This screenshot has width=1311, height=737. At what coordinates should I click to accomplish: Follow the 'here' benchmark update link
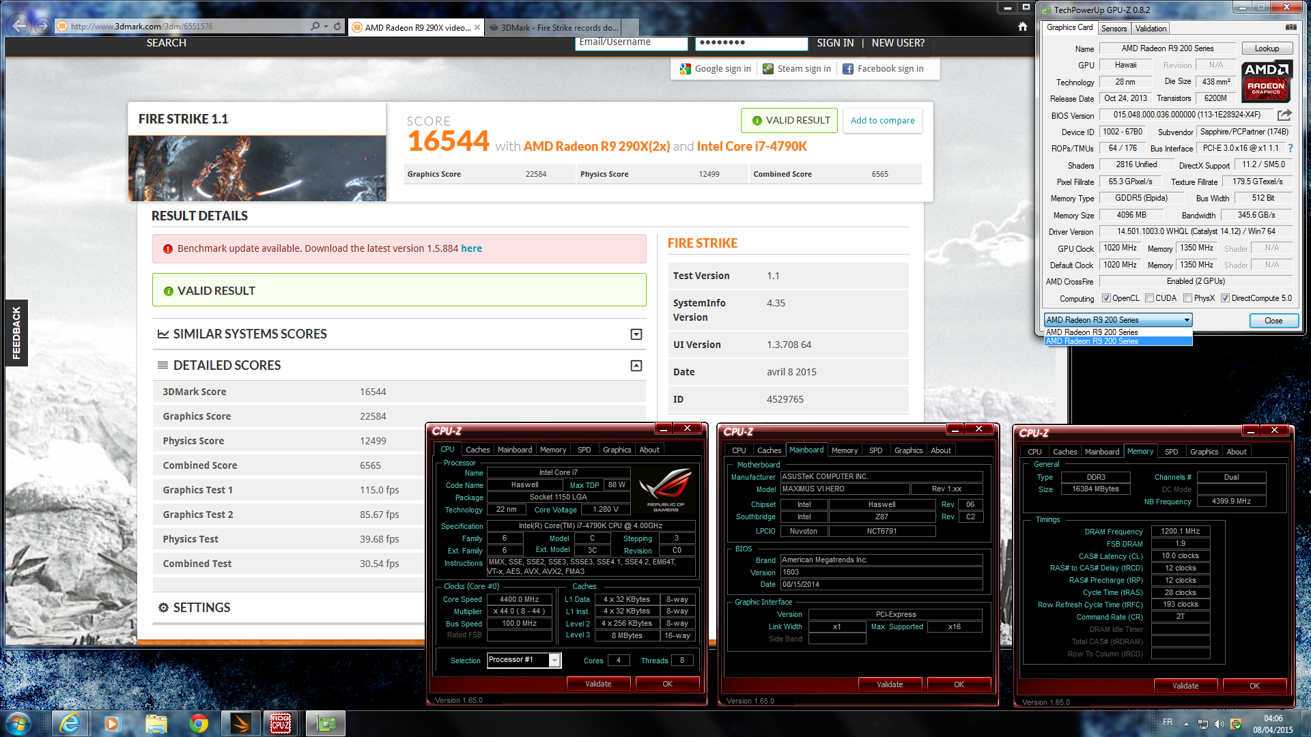(x=471, y=249)
